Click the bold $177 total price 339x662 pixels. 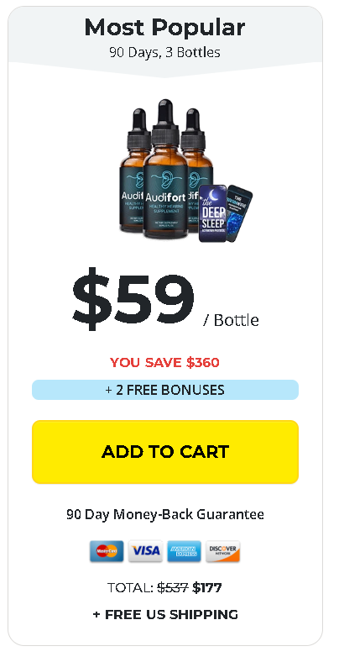coord(207,587)
